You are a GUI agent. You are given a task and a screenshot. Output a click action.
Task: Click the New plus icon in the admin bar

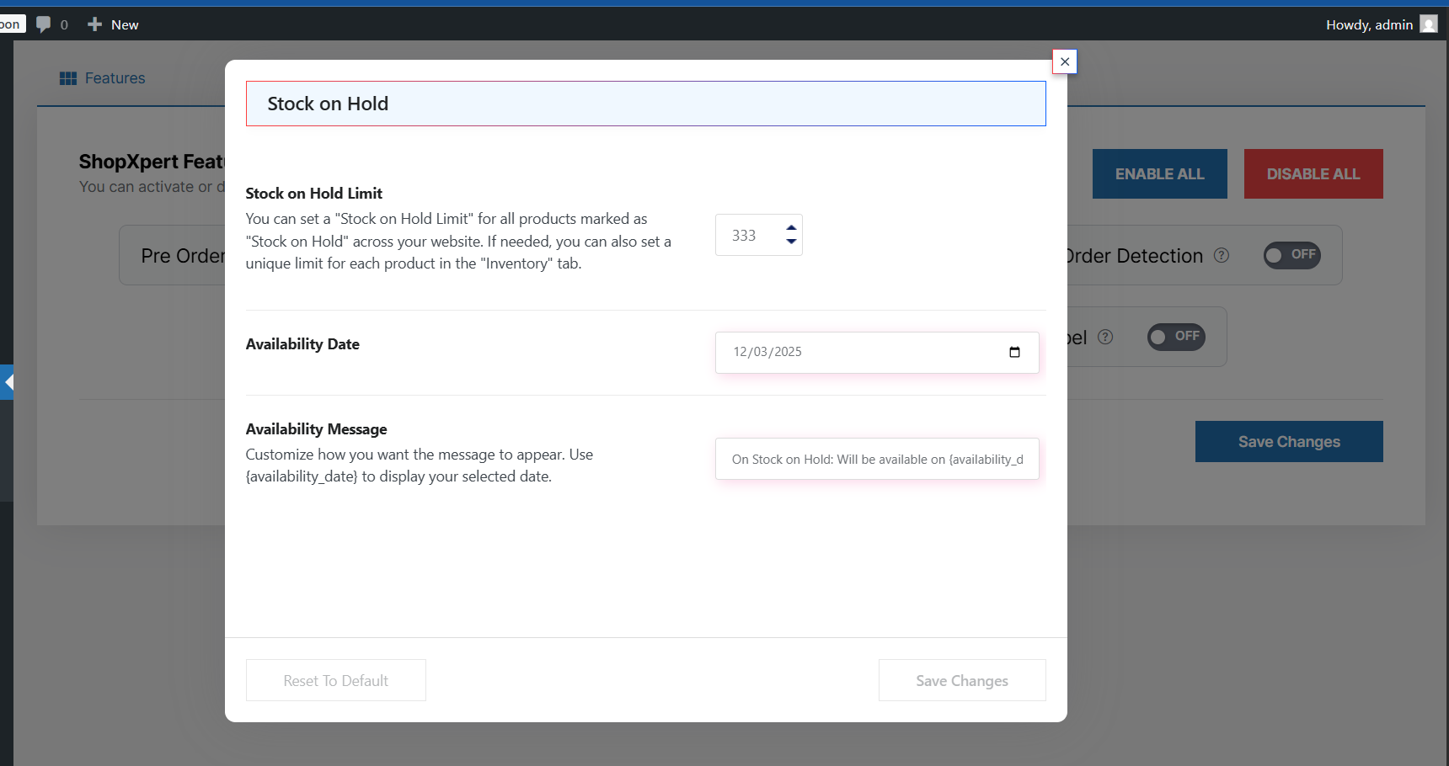(x=94, y=24)
